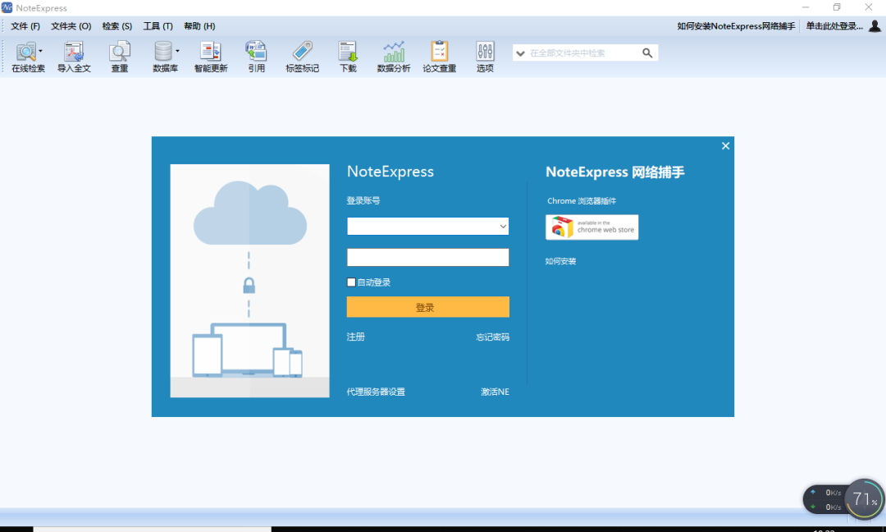Click the 忘记密码 forgot password link
Image resolution: width=886 pixels, height=532 pixels.
(x=493, y=337)
